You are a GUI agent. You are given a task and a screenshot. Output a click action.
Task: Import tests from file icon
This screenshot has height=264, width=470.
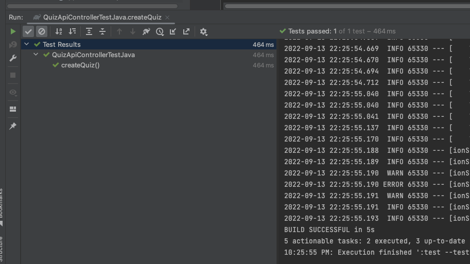point(173,31)
